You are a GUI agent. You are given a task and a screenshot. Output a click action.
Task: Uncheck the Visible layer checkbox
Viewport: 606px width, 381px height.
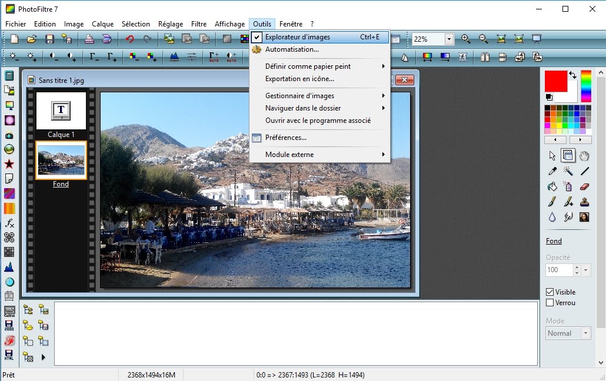(550, 292)
